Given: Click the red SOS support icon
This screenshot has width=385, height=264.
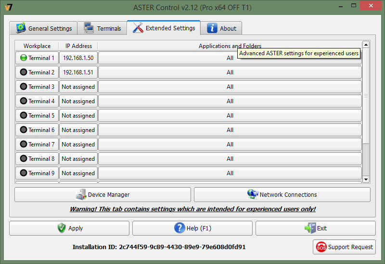Looking at the screenshot, I should click(x=321, y=247).
